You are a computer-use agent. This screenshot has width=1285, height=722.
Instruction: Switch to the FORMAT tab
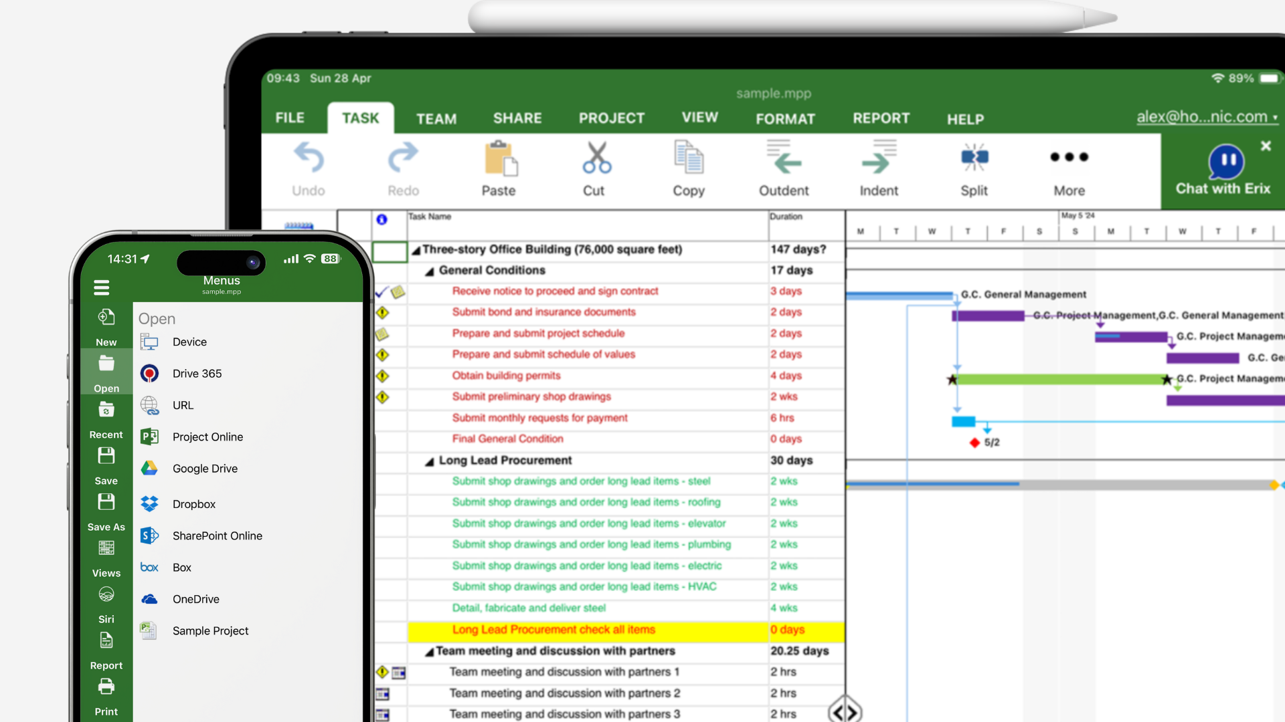[x=785, y=118]
